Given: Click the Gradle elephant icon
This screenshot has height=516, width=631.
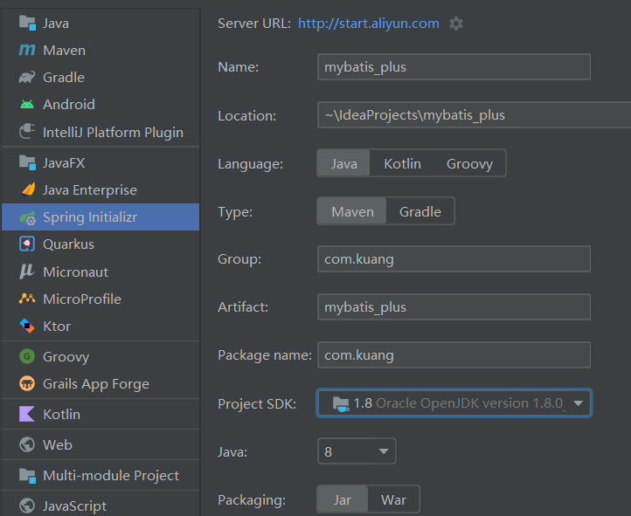Looking at the screenshot, I should click(x=27, y=77).
